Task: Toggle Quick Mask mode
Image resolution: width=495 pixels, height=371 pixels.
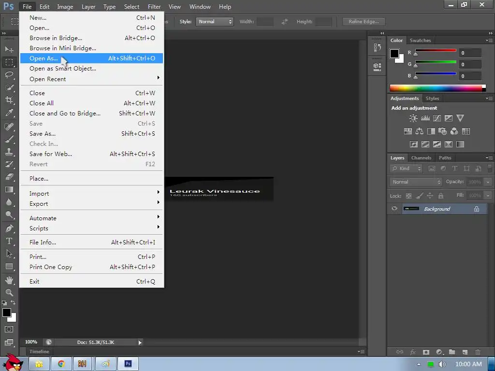Action: pyautogui.click(x=9, y=329)
